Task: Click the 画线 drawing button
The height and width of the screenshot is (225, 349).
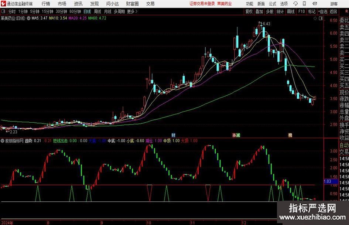Action: (x=291, y=11)
